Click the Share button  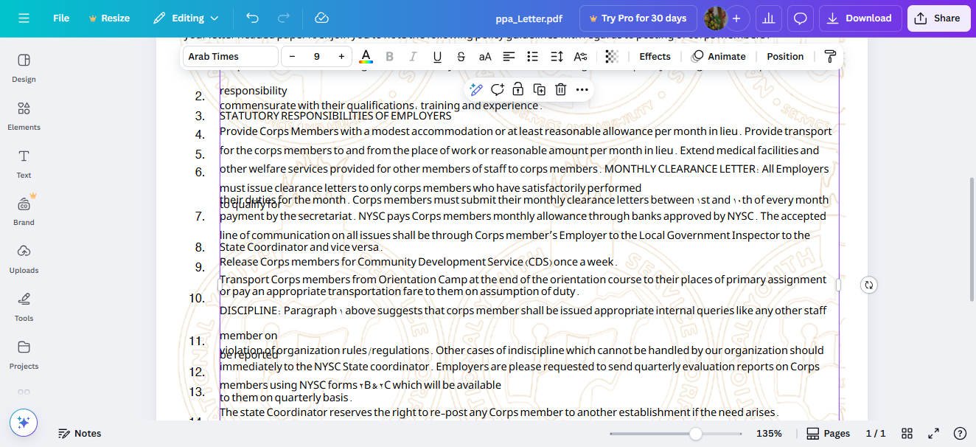pyautogui.click(x=938, y=18)
